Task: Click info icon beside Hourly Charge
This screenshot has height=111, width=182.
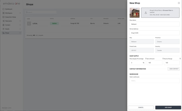Action: click(180, 58)
